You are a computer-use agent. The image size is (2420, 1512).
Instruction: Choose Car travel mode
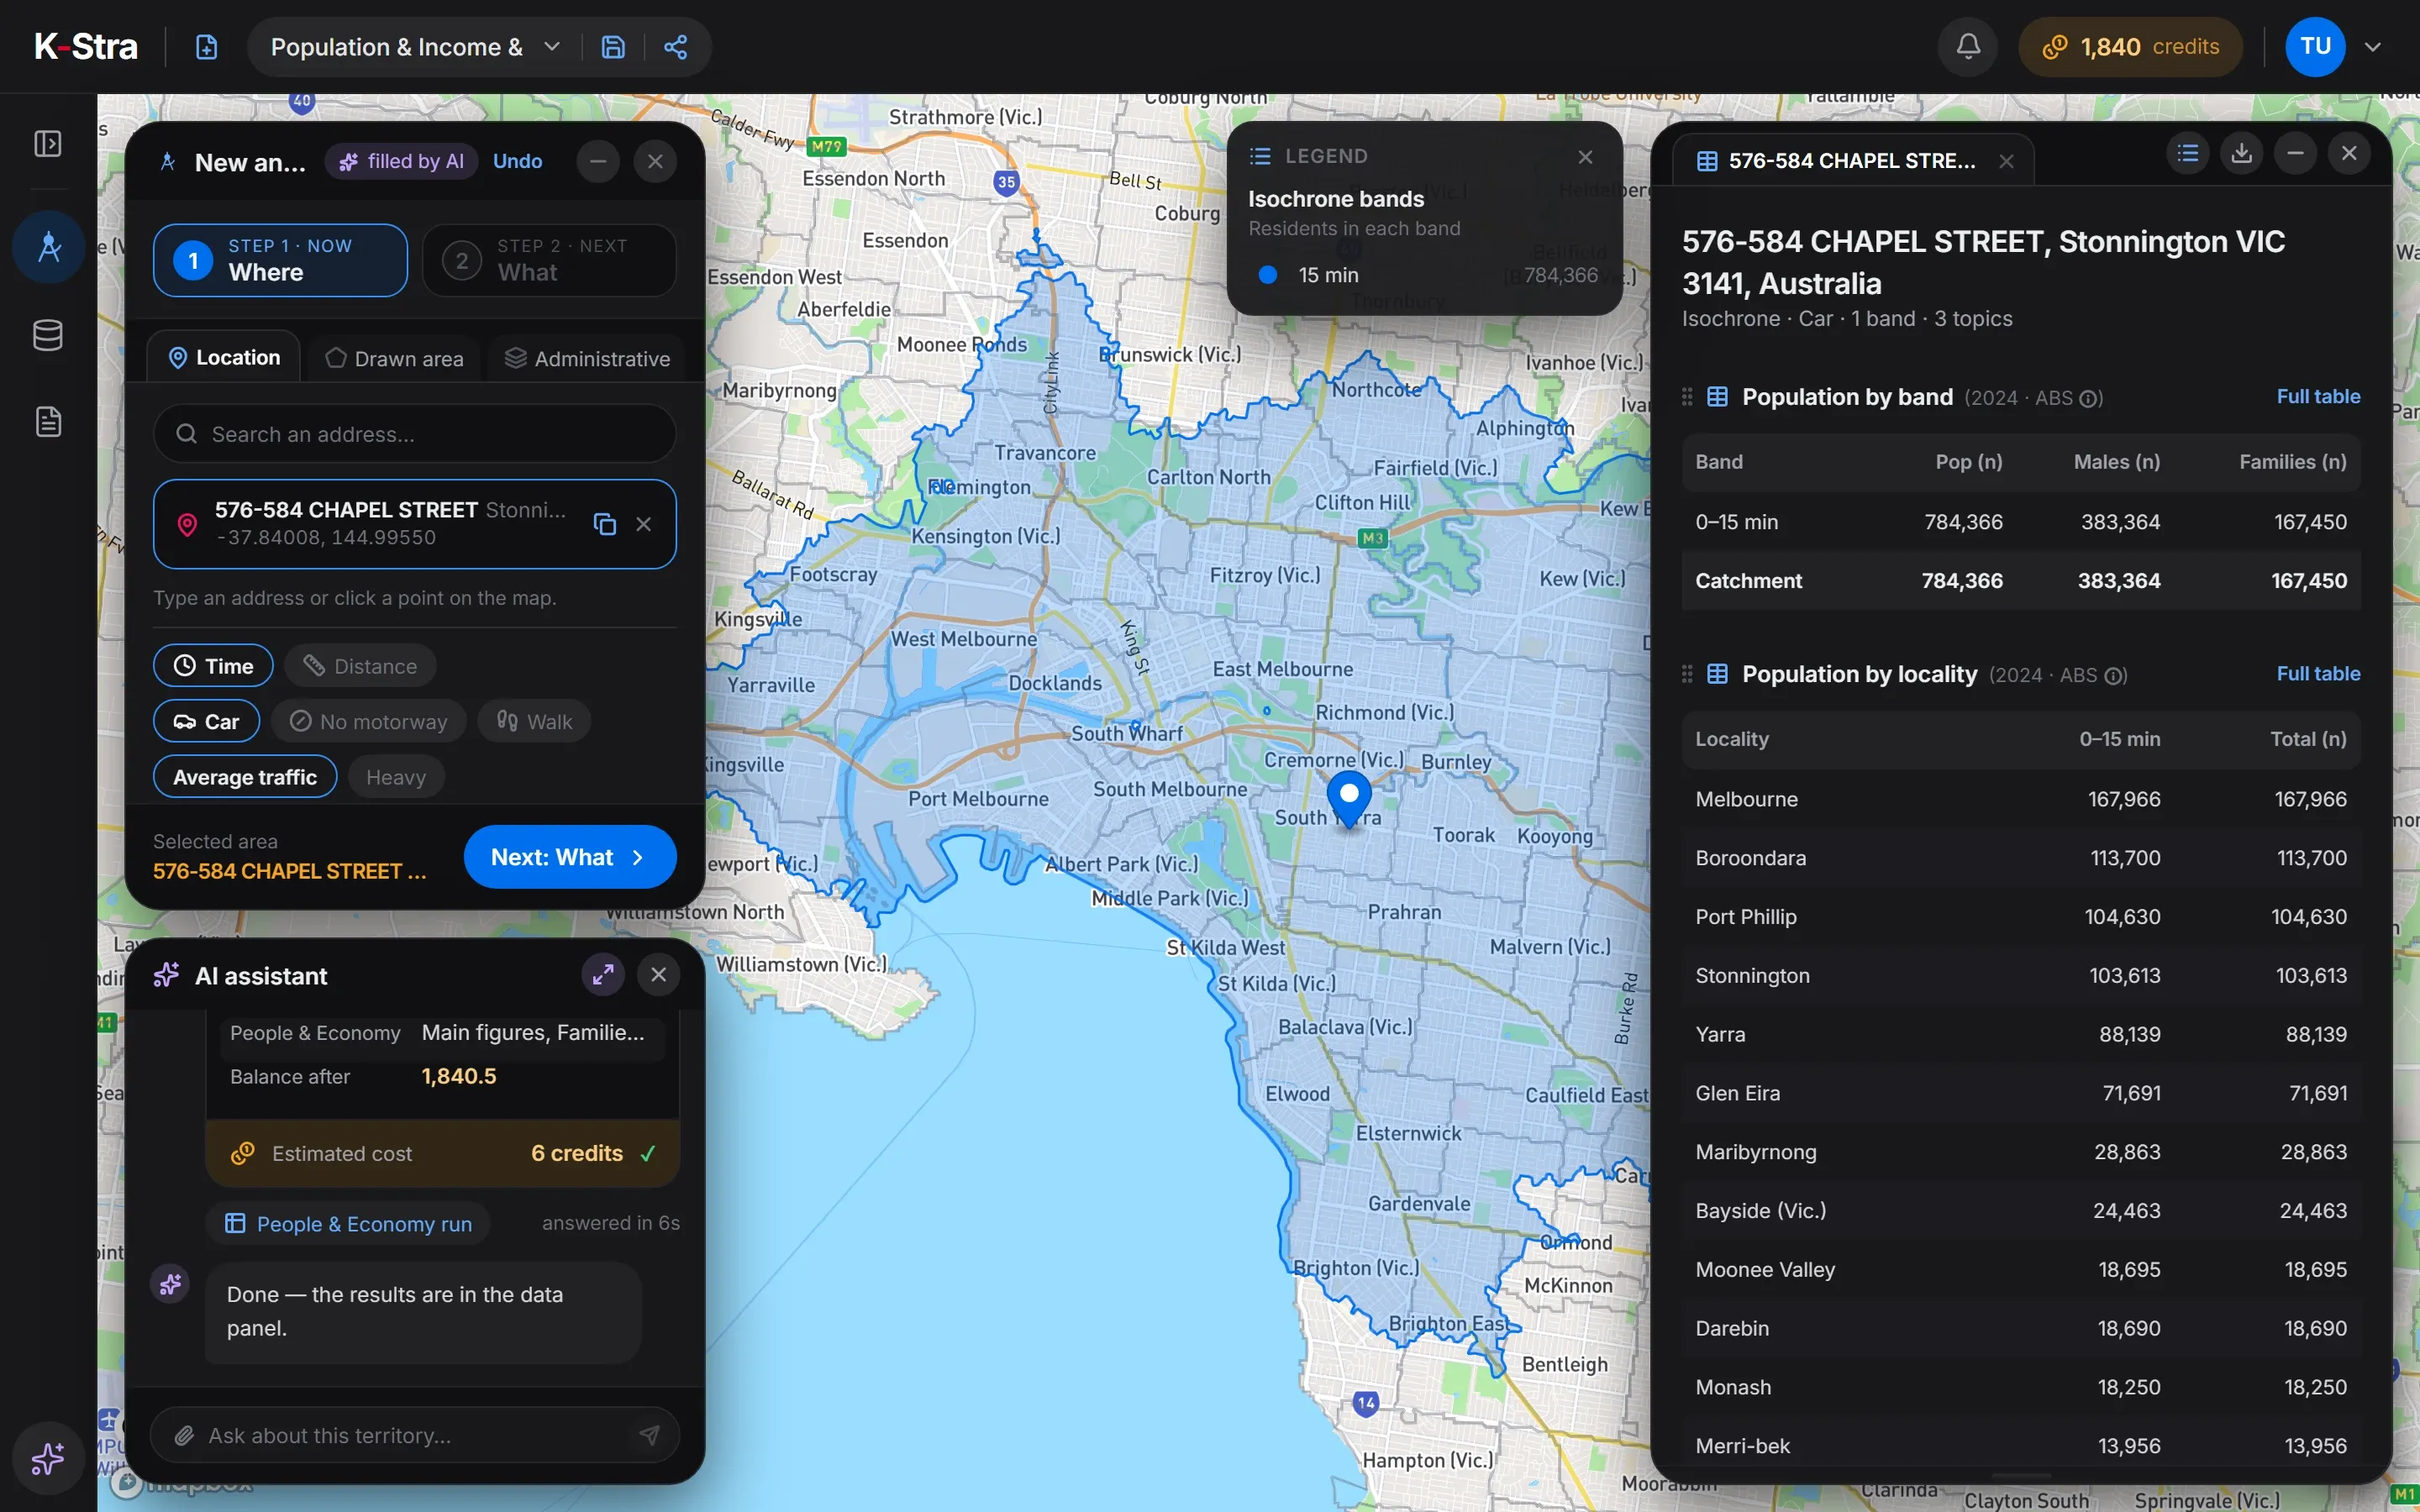click(206, 722)
